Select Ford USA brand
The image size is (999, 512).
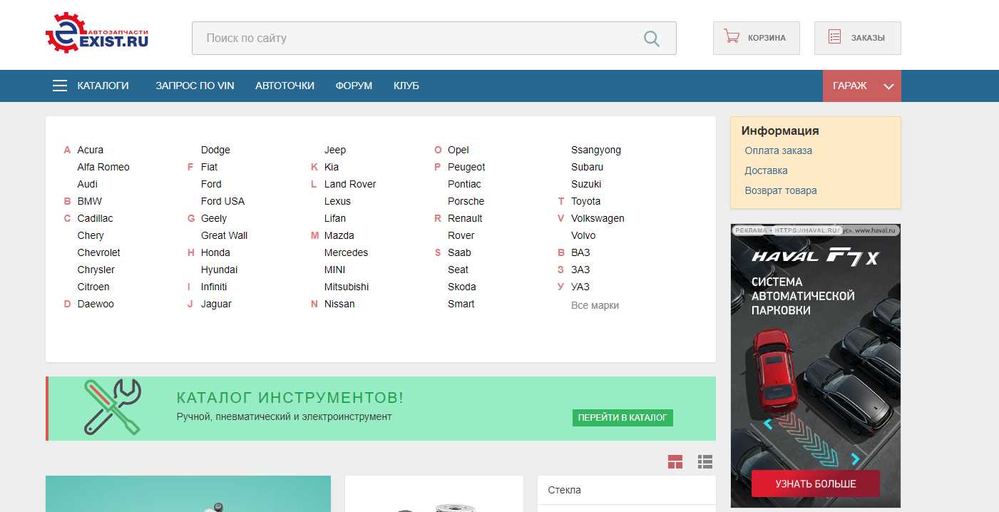click(x=222, y=201)
